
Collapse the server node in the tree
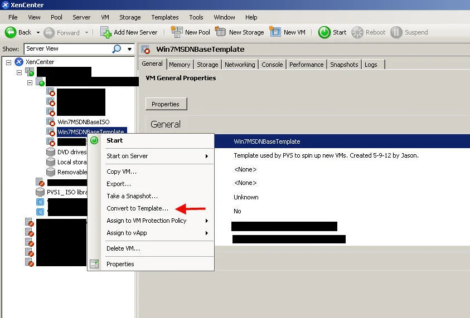click(x=30, y=82)
